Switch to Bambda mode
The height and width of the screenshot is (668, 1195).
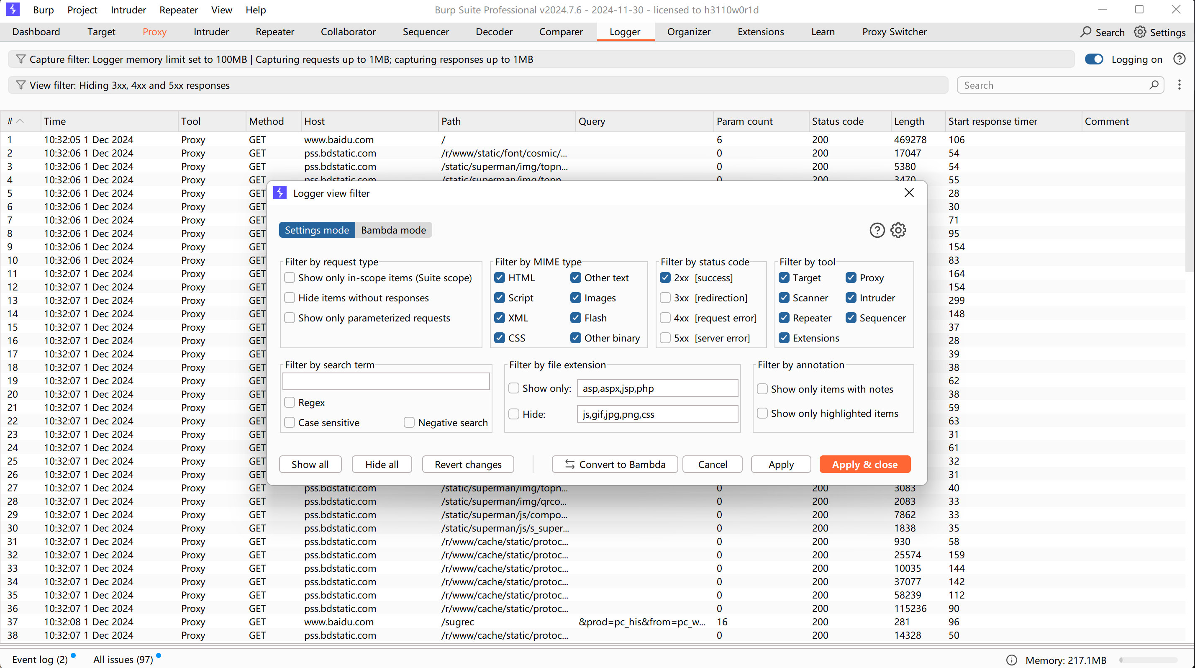pos(393,230)
